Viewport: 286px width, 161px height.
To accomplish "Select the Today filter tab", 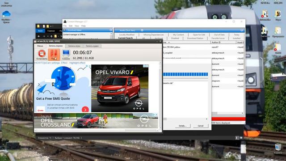I will click(x=236, y=35).
